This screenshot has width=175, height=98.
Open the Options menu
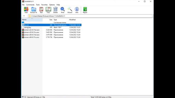[52, 5]
